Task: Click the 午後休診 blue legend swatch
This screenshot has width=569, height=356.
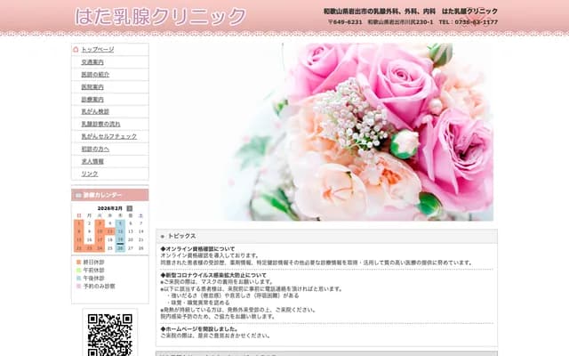Action: [79, 278]
